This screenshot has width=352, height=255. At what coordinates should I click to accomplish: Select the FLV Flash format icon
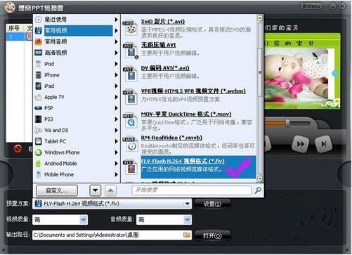click(130, 167)
